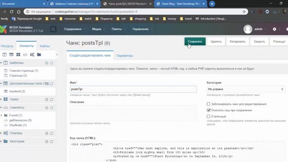Open getResources (9) snippet
Image resolution: width=288 pixels, height=162 pixels.
(20, 120)
